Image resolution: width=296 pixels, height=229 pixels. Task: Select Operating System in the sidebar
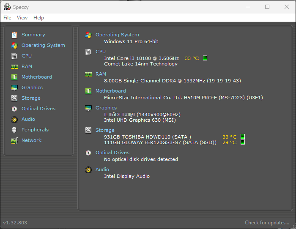43,45
